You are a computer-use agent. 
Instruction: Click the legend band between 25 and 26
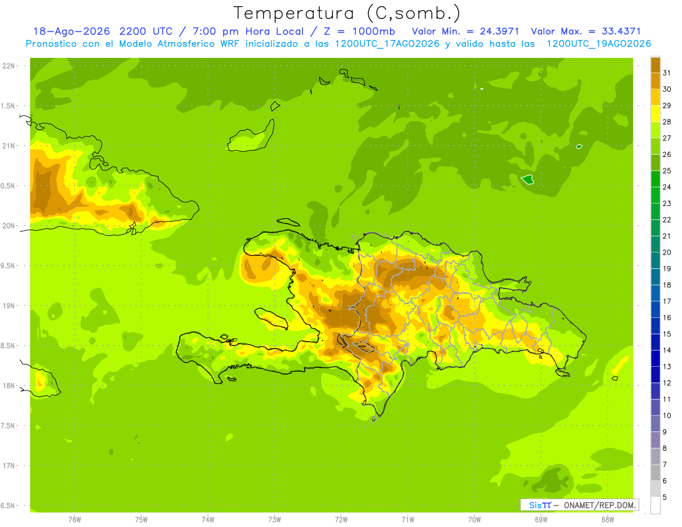(x=655, y=163)
